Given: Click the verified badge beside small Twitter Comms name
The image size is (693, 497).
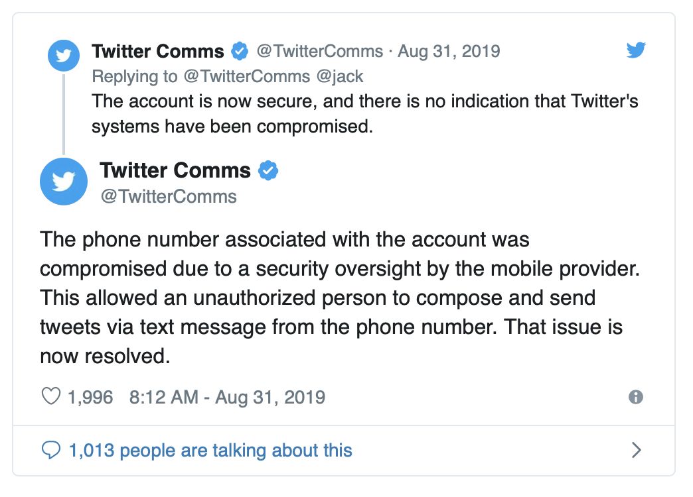Looking at the screenshot, I should [239, 51].
